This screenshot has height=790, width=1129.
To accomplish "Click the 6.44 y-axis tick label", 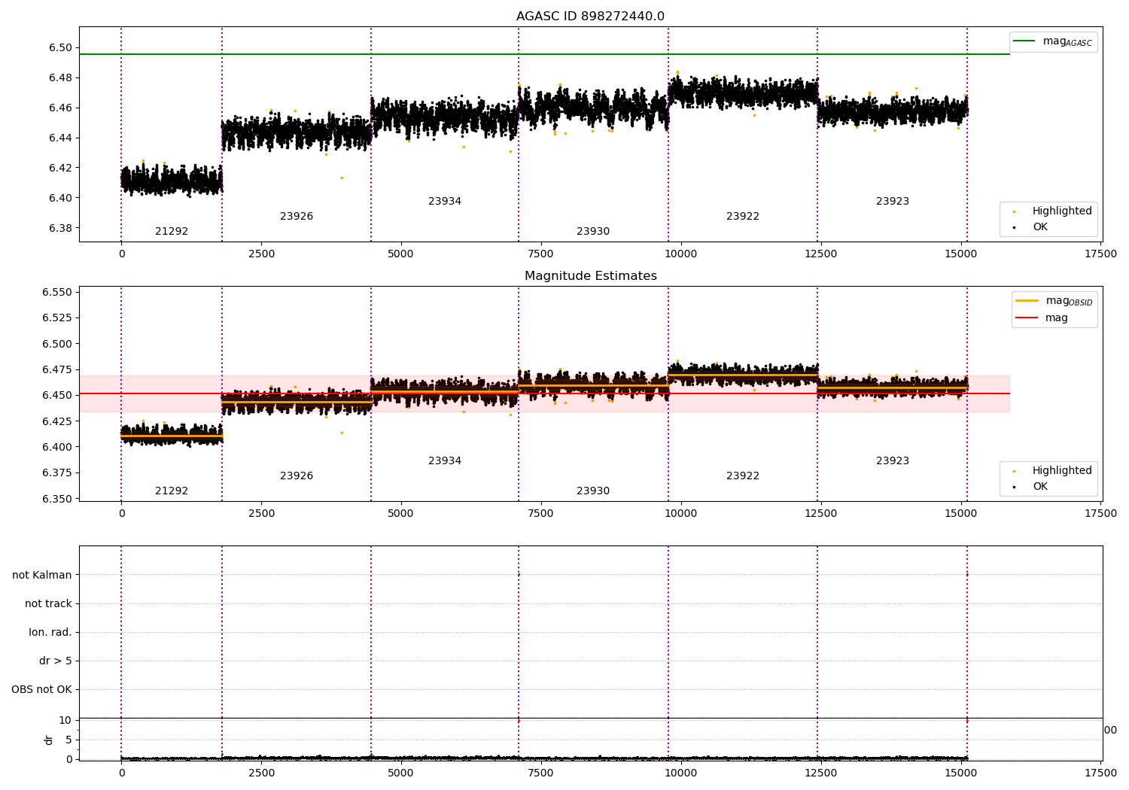I will click(x=60, y=138).
